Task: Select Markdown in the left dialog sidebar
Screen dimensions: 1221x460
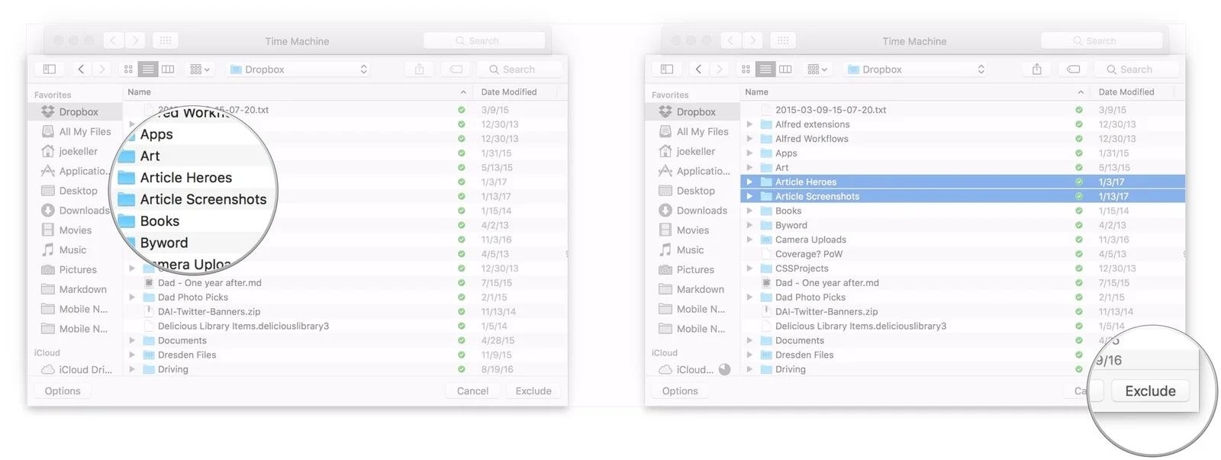Action: [76, 289]
